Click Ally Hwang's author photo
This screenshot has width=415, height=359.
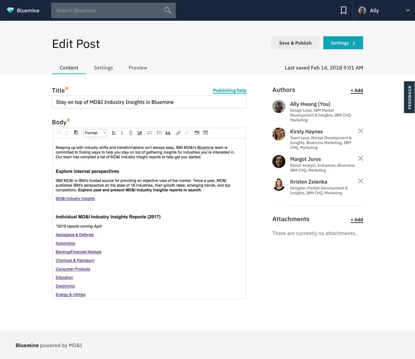click(279, 106)
